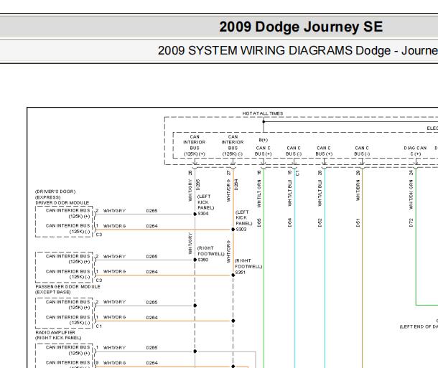438x368 pixels.
Task: Click the 'WHT/GRY' label on Driver Door Module pin 2
Action: 115,211
